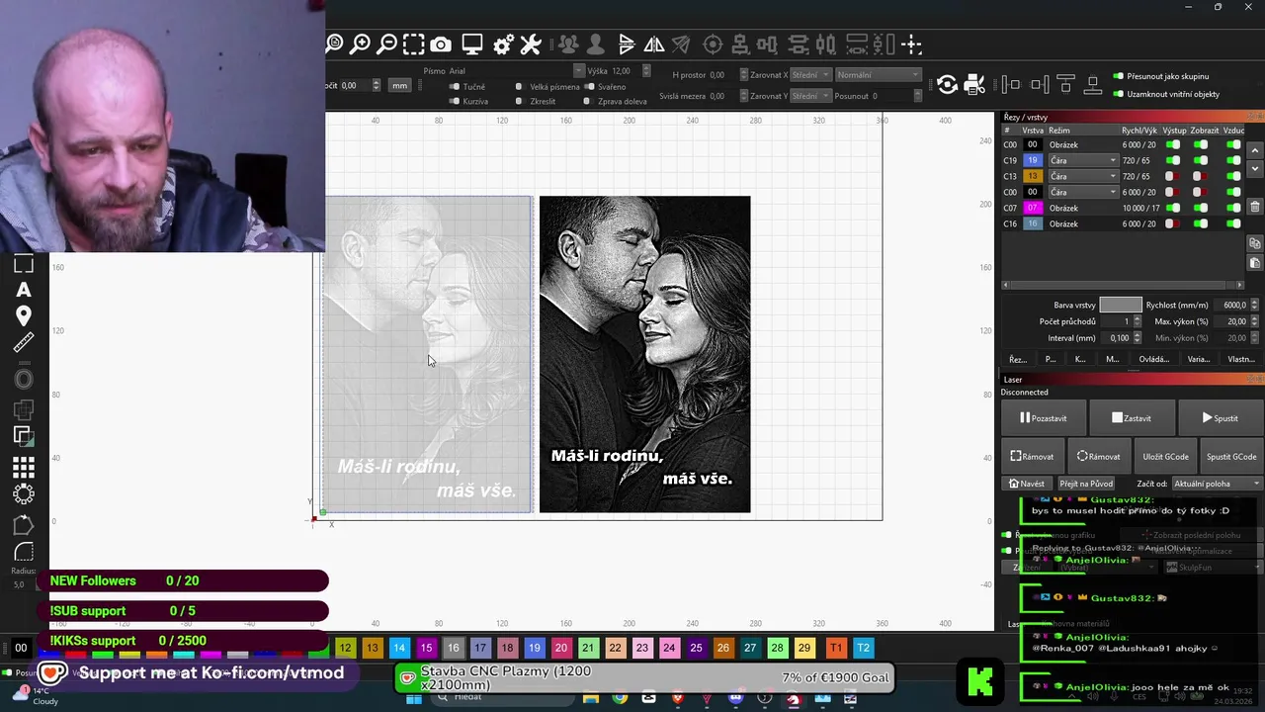The image size is (1265, 712).
Task: Click the Print and Cut icon
Action: (973, 84)
